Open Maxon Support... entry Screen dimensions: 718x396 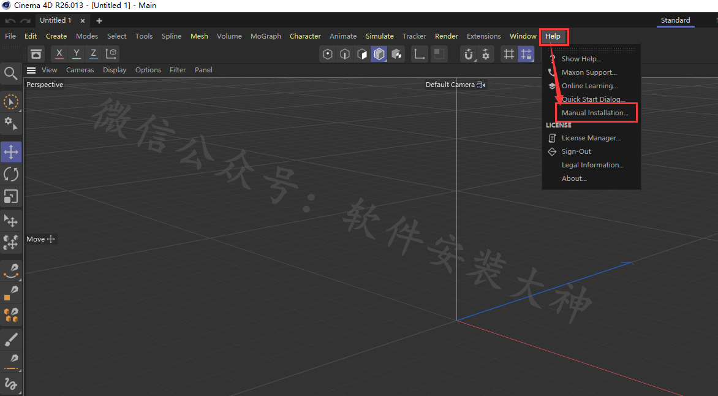pyautogui.click(x=589, y=72)
